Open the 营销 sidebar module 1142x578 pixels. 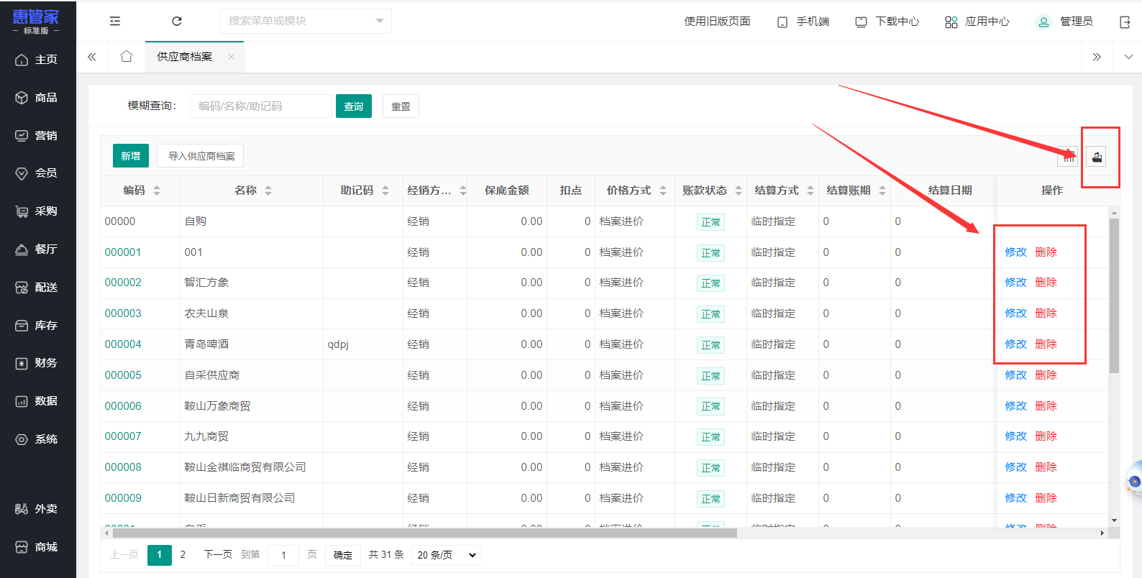37,136
